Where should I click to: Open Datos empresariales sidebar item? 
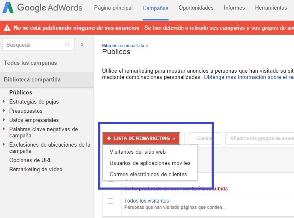[x=34, y=120]
